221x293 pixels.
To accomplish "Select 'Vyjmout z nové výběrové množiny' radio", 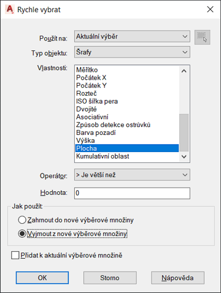I will (x=22, y=234).
